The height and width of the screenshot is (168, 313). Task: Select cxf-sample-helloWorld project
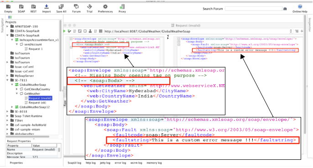click(x=30, y=125)
